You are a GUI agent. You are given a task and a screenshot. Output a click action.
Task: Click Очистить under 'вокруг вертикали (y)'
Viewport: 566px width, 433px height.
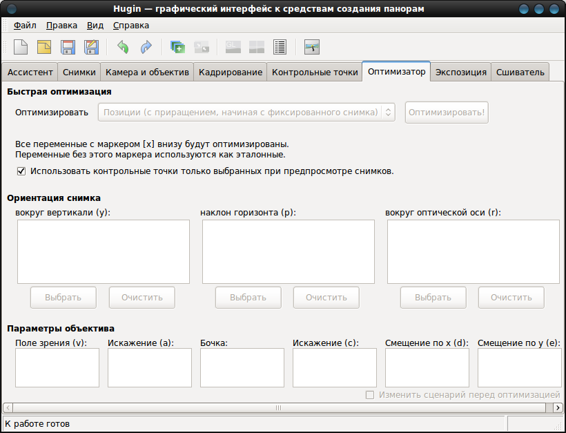(142, 298)
